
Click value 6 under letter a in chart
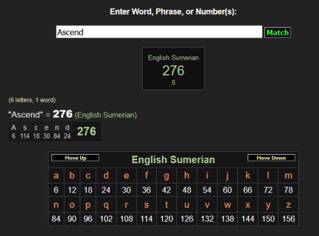click(x=56, y=190)
